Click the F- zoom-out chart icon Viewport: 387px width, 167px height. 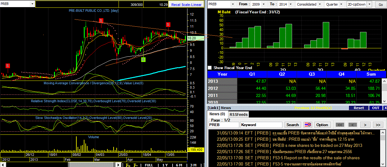coord(136,165)
